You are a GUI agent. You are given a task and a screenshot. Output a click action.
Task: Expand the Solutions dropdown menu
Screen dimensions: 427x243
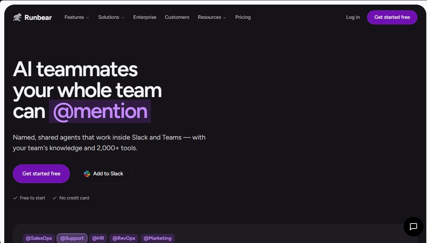tap(111, 17)
